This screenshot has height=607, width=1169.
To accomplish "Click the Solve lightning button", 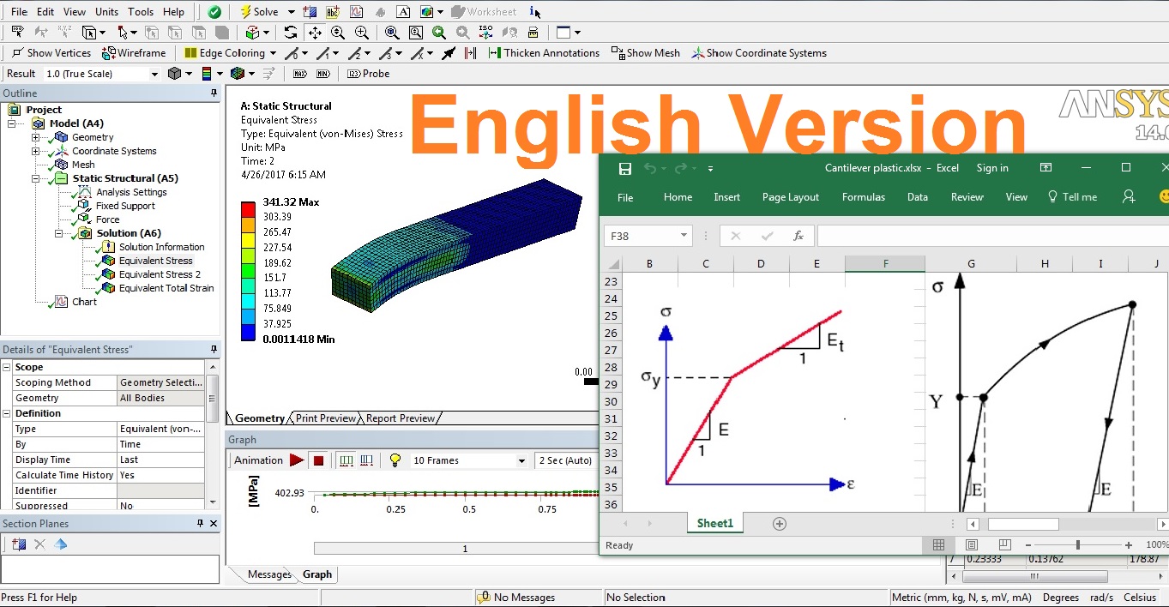I will pyautogui.click(x=258, y=12).
